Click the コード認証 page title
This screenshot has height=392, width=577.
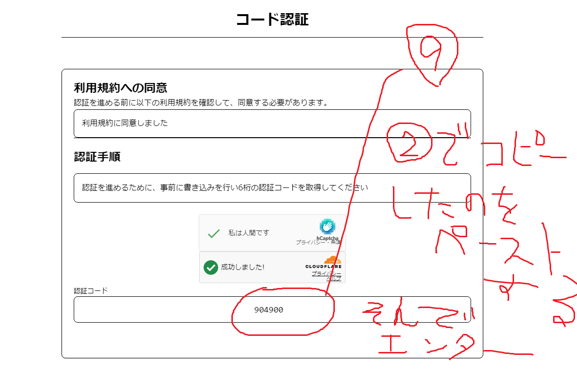272,20
